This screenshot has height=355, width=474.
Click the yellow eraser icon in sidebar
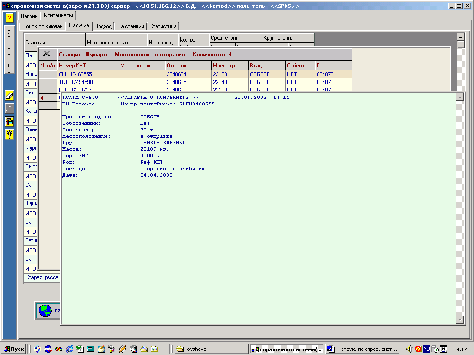[9, 95]
